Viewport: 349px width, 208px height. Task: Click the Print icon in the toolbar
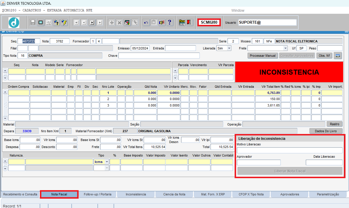click(48, 23)
